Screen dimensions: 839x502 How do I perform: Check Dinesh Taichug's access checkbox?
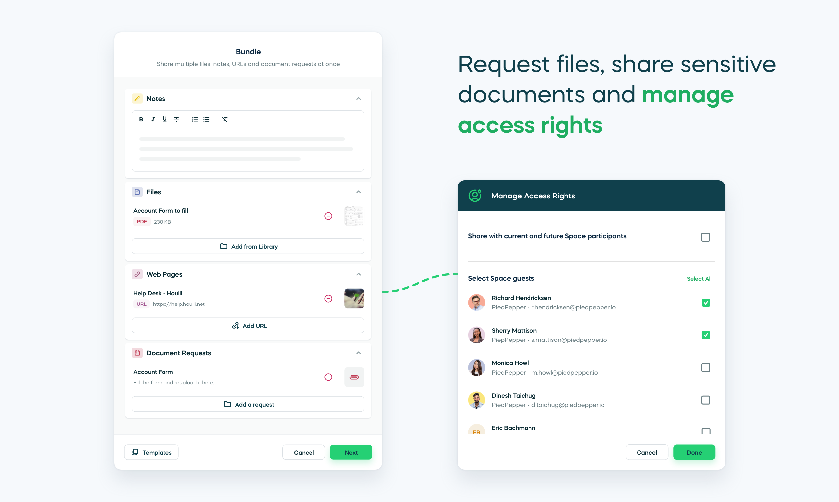click(x=706, y=400)
